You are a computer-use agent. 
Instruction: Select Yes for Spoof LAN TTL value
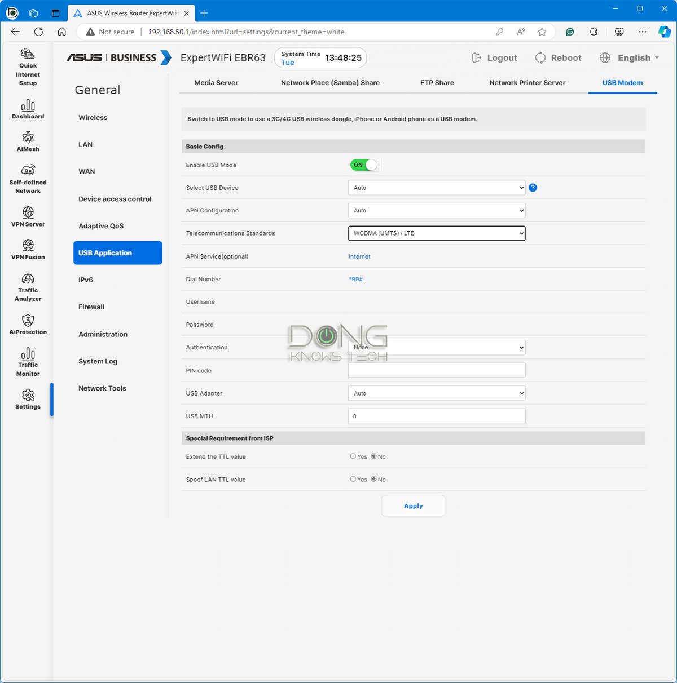pos(353,479)
